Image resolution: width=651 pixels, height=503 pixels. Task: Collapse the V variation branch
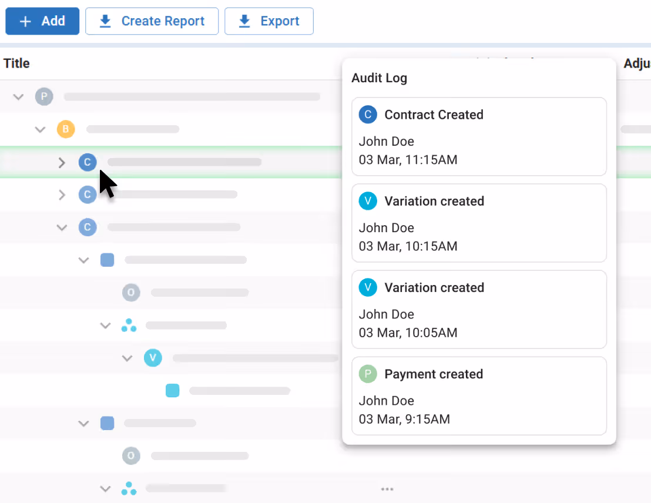[127, 358]
